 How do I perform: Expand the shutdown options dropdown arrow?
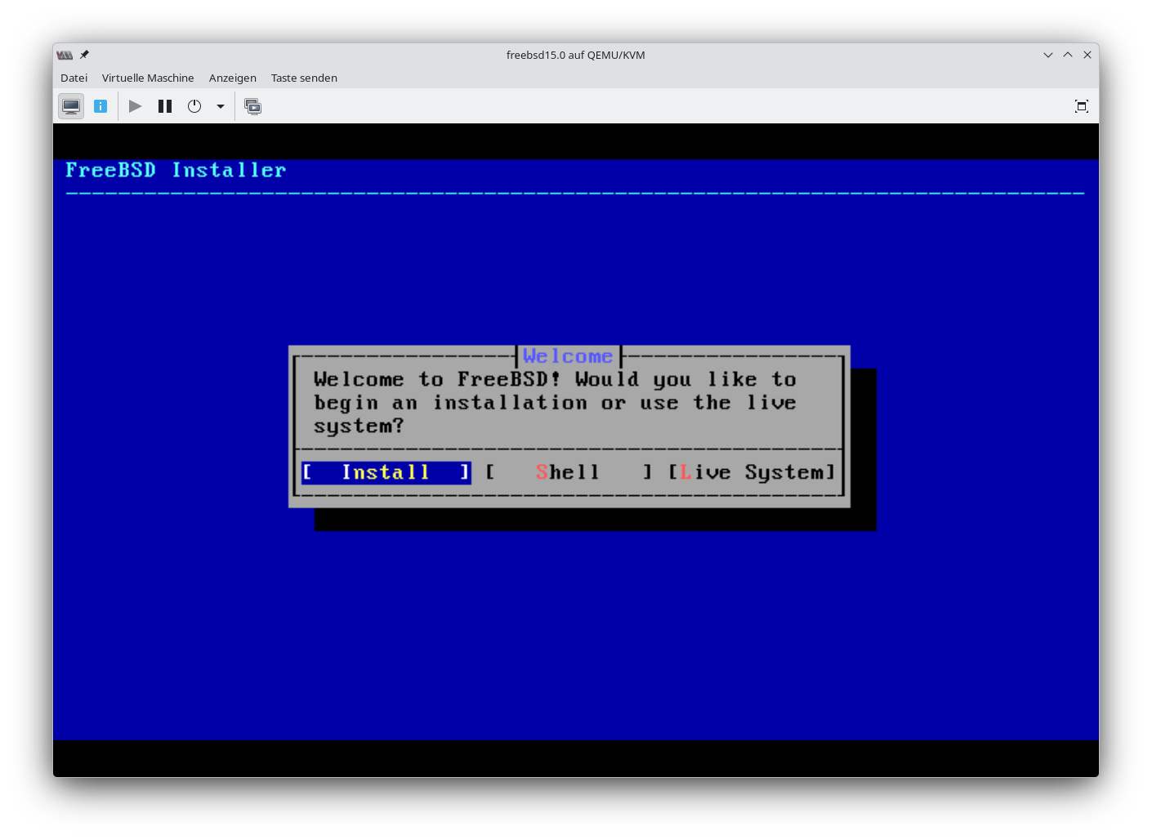click(221, 106)
